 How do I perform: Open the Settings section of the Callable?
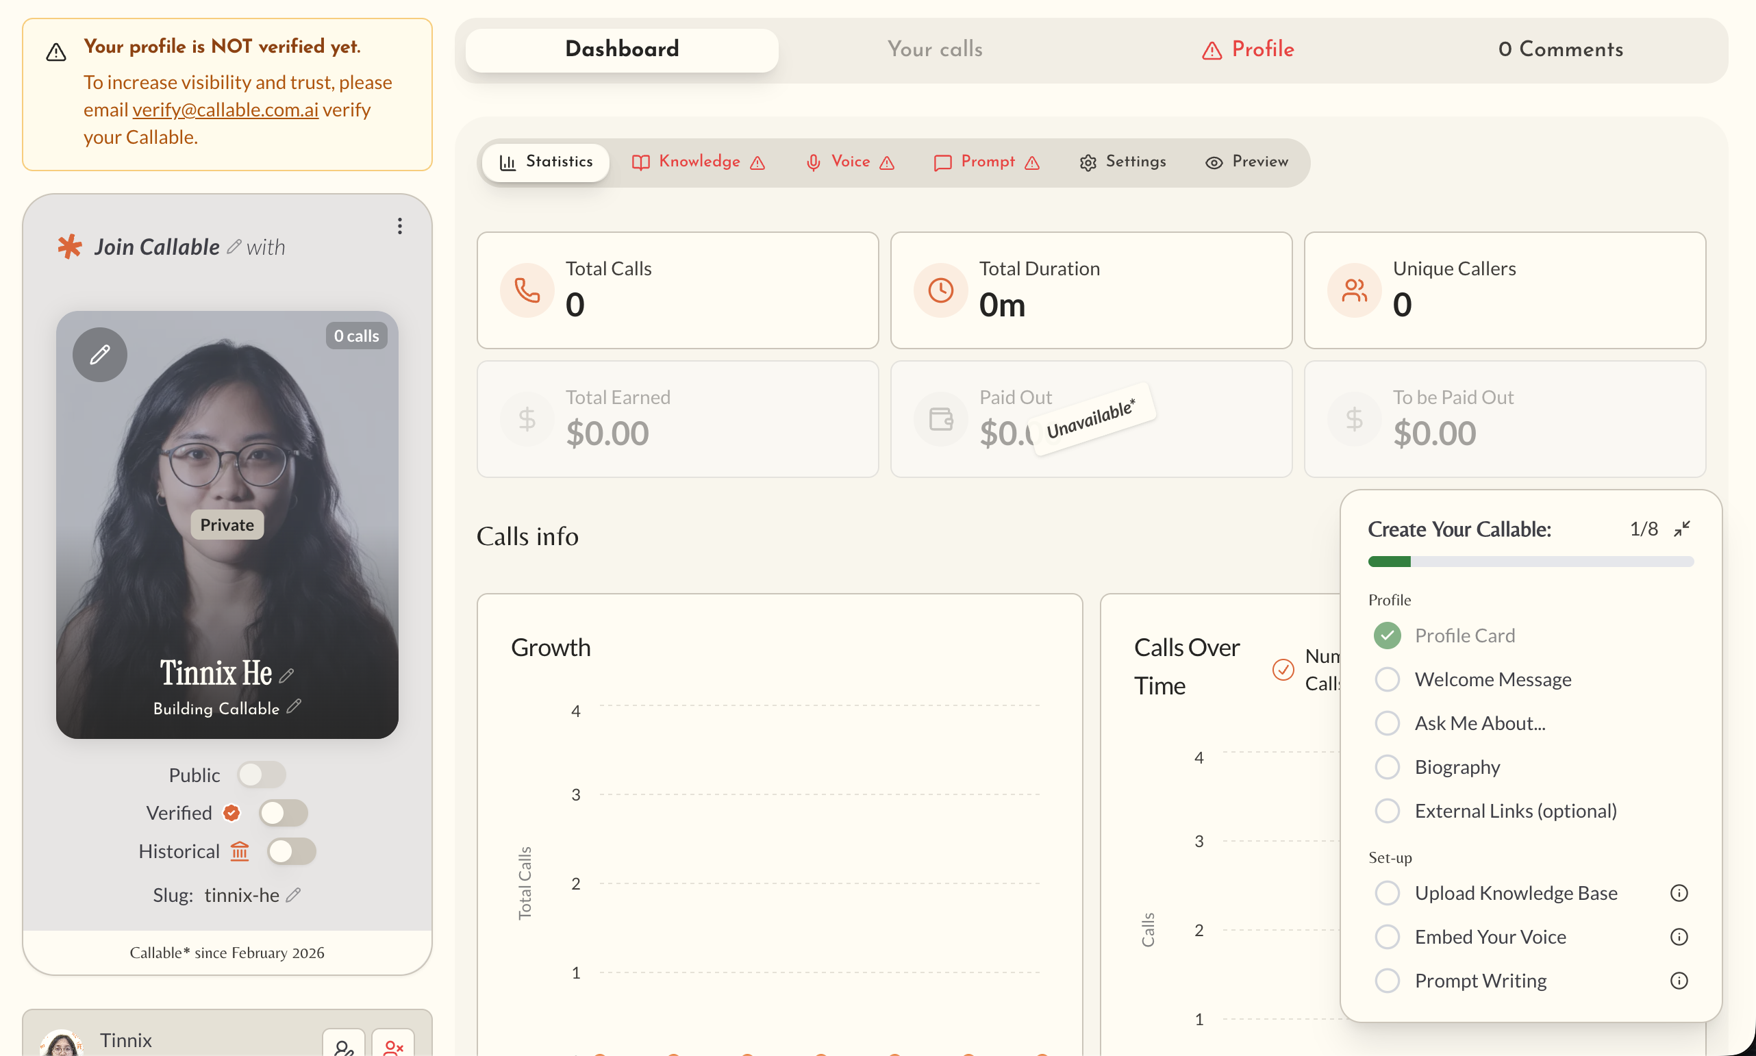[1122, 162]
